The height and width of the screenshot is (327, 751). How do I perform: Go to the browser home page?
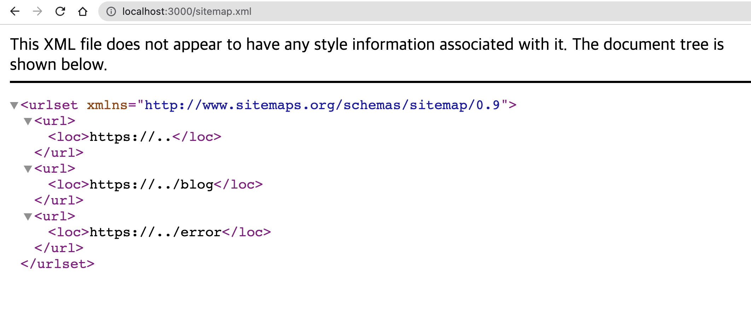point(83,12)
